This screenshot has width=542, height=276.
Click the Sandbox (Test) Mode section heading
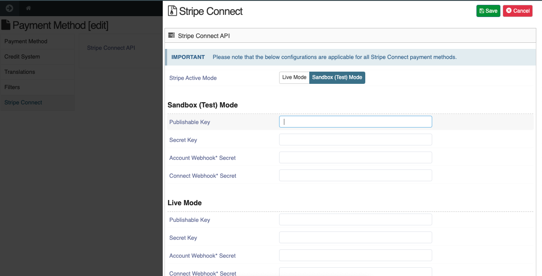coord(203,105)
